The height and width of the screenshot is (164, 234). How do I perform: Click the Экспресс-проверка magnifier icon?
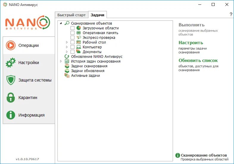(x=79, y=37)
